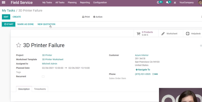The height and width of the screenshot is (102, 202).
Task: Switch to the Timesheets tab
Action: tap(40, 89)
